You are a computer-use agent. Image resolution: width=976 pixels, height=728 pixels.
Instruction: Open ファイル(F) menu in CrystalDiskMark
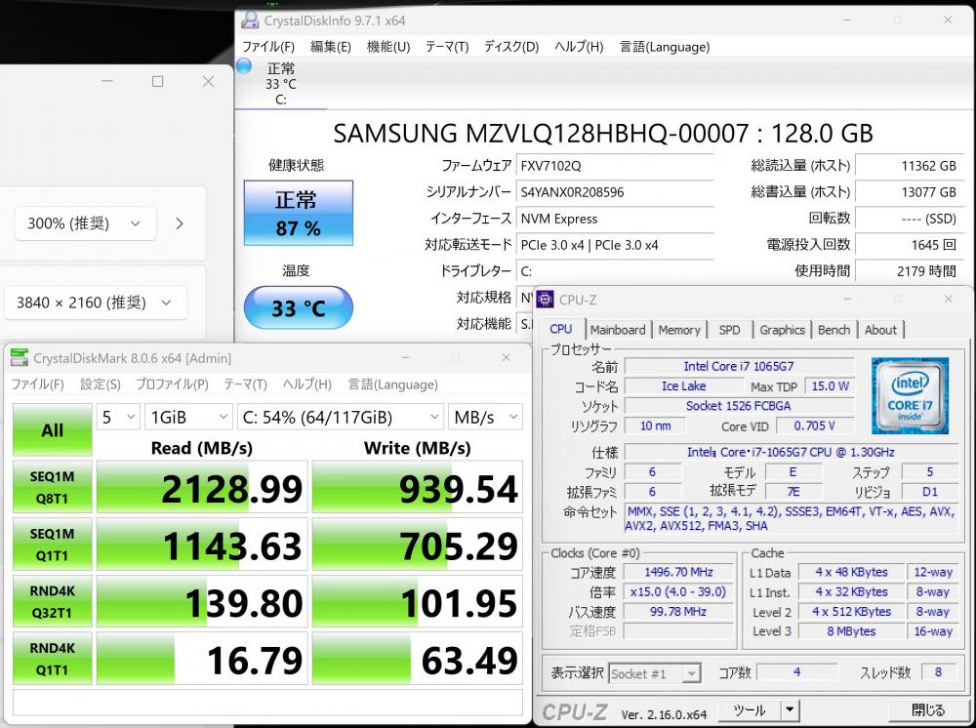point(38,384)
